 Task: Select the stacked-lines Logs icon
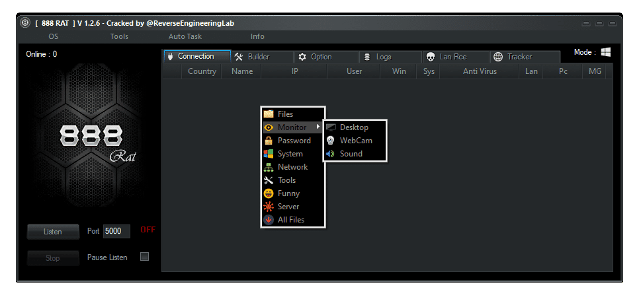[367, 57]
